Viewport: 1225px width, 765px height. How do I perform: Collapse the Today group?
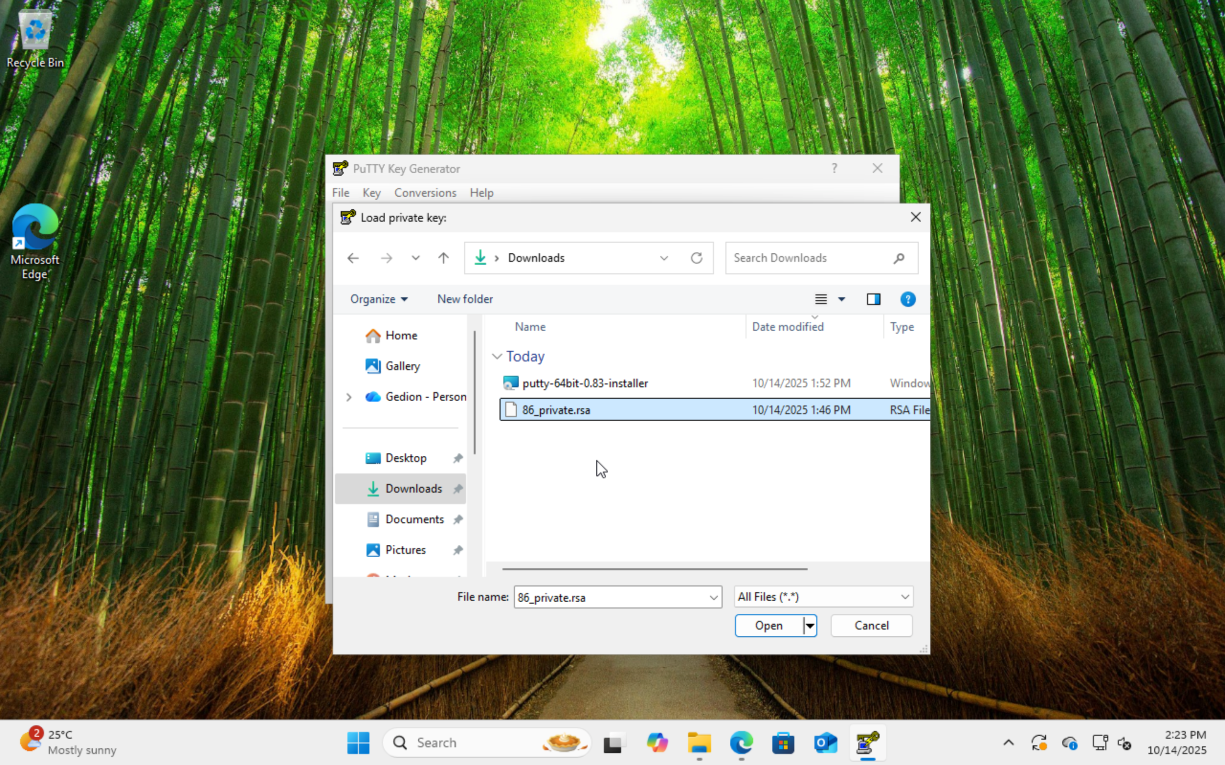coord(497,356)
